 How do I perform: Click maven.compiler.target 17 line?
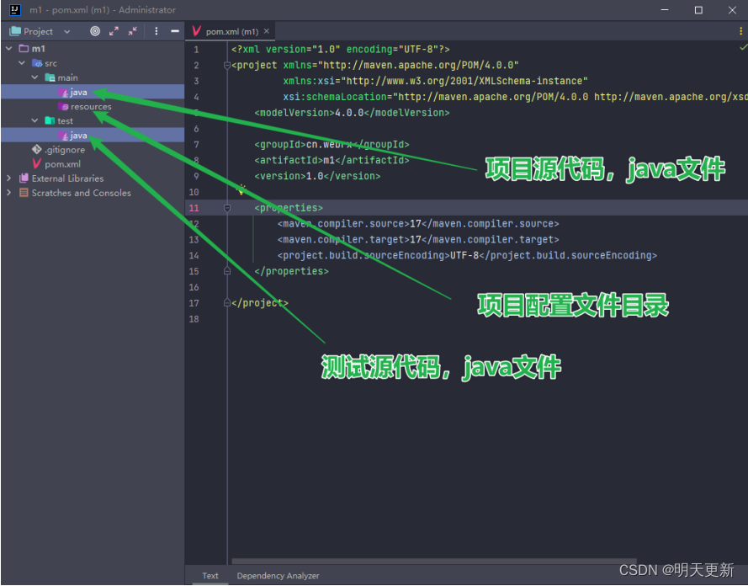tap(418, 240)
